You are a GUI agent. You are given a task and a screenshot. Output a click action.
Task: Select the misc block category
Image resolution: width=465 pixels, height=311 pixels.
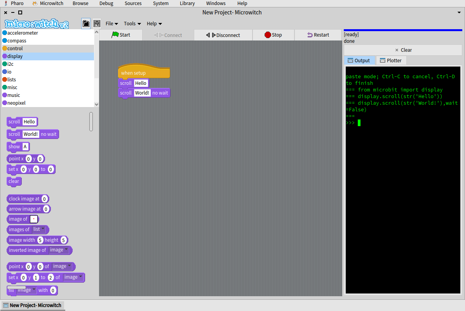pyautogui.click(x=48, y=87)
